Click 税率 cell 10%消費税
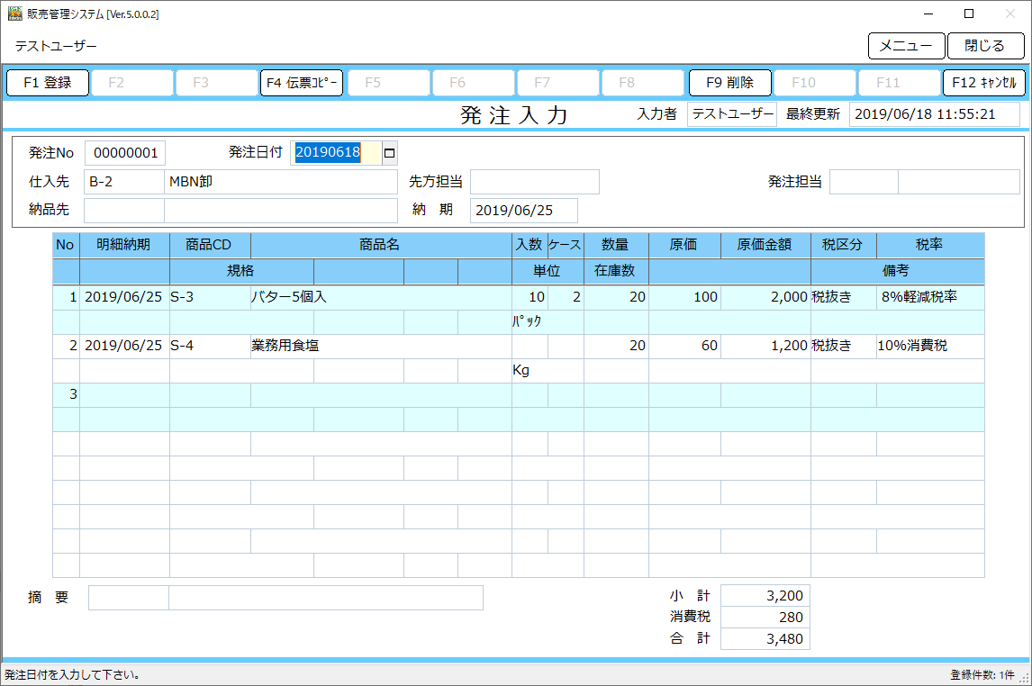1032x686 pixels. (930, 346)
